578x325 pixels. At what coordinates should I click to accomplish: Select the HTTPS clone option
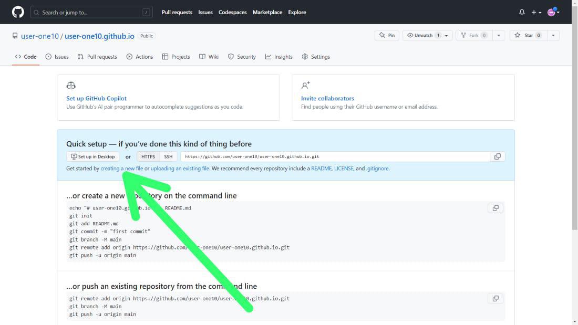pos(148,156)
